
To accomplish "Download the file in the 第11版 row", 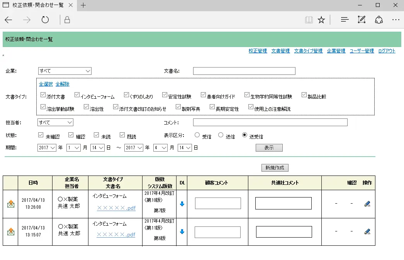I will 182,232.
